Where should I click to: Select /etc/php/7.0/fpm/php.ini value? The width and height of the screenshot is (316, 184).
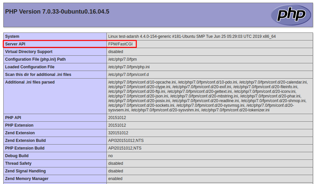pyautogui.click(x=129, y=67)
